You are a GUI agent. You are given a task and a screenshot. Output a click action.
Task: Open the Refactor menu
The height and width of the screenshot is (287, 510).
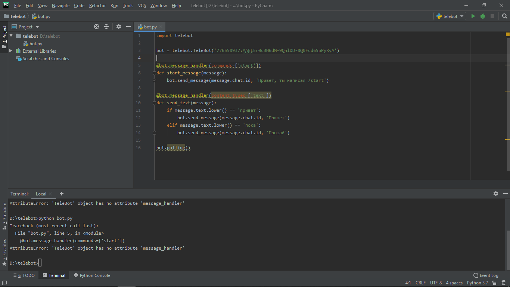(97, 6)
